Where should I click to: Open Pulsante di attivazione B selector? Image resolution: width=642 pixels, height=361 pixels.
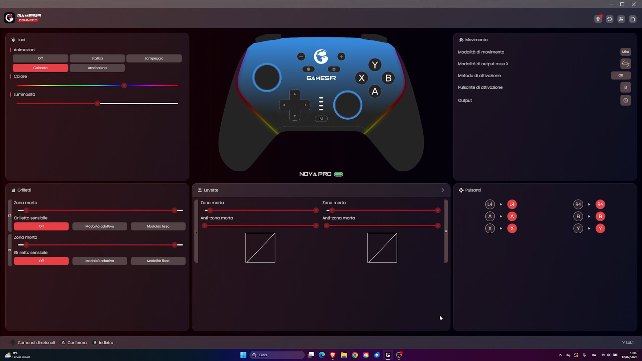click(x=625, y=87)
